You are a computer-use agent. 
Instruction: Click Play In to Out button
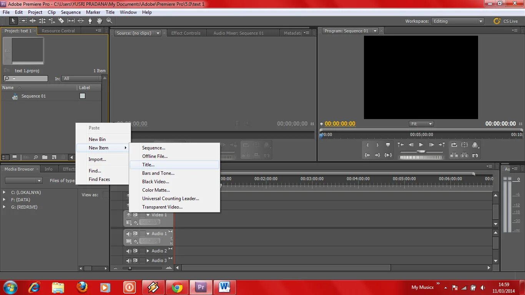coord(388,155)
